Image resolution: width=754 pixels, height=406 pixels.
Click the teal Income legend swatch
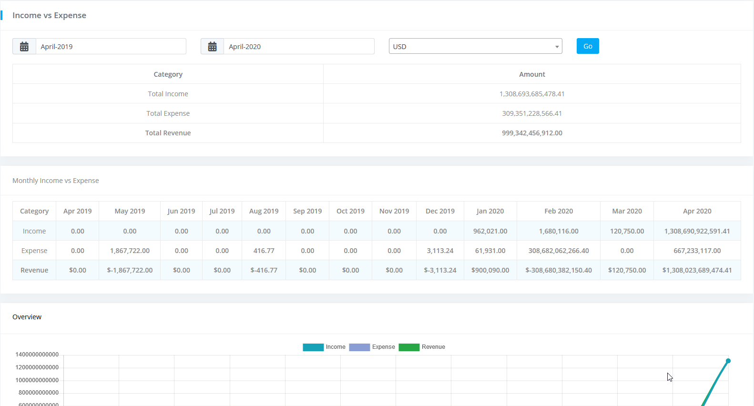coord(313,347)
